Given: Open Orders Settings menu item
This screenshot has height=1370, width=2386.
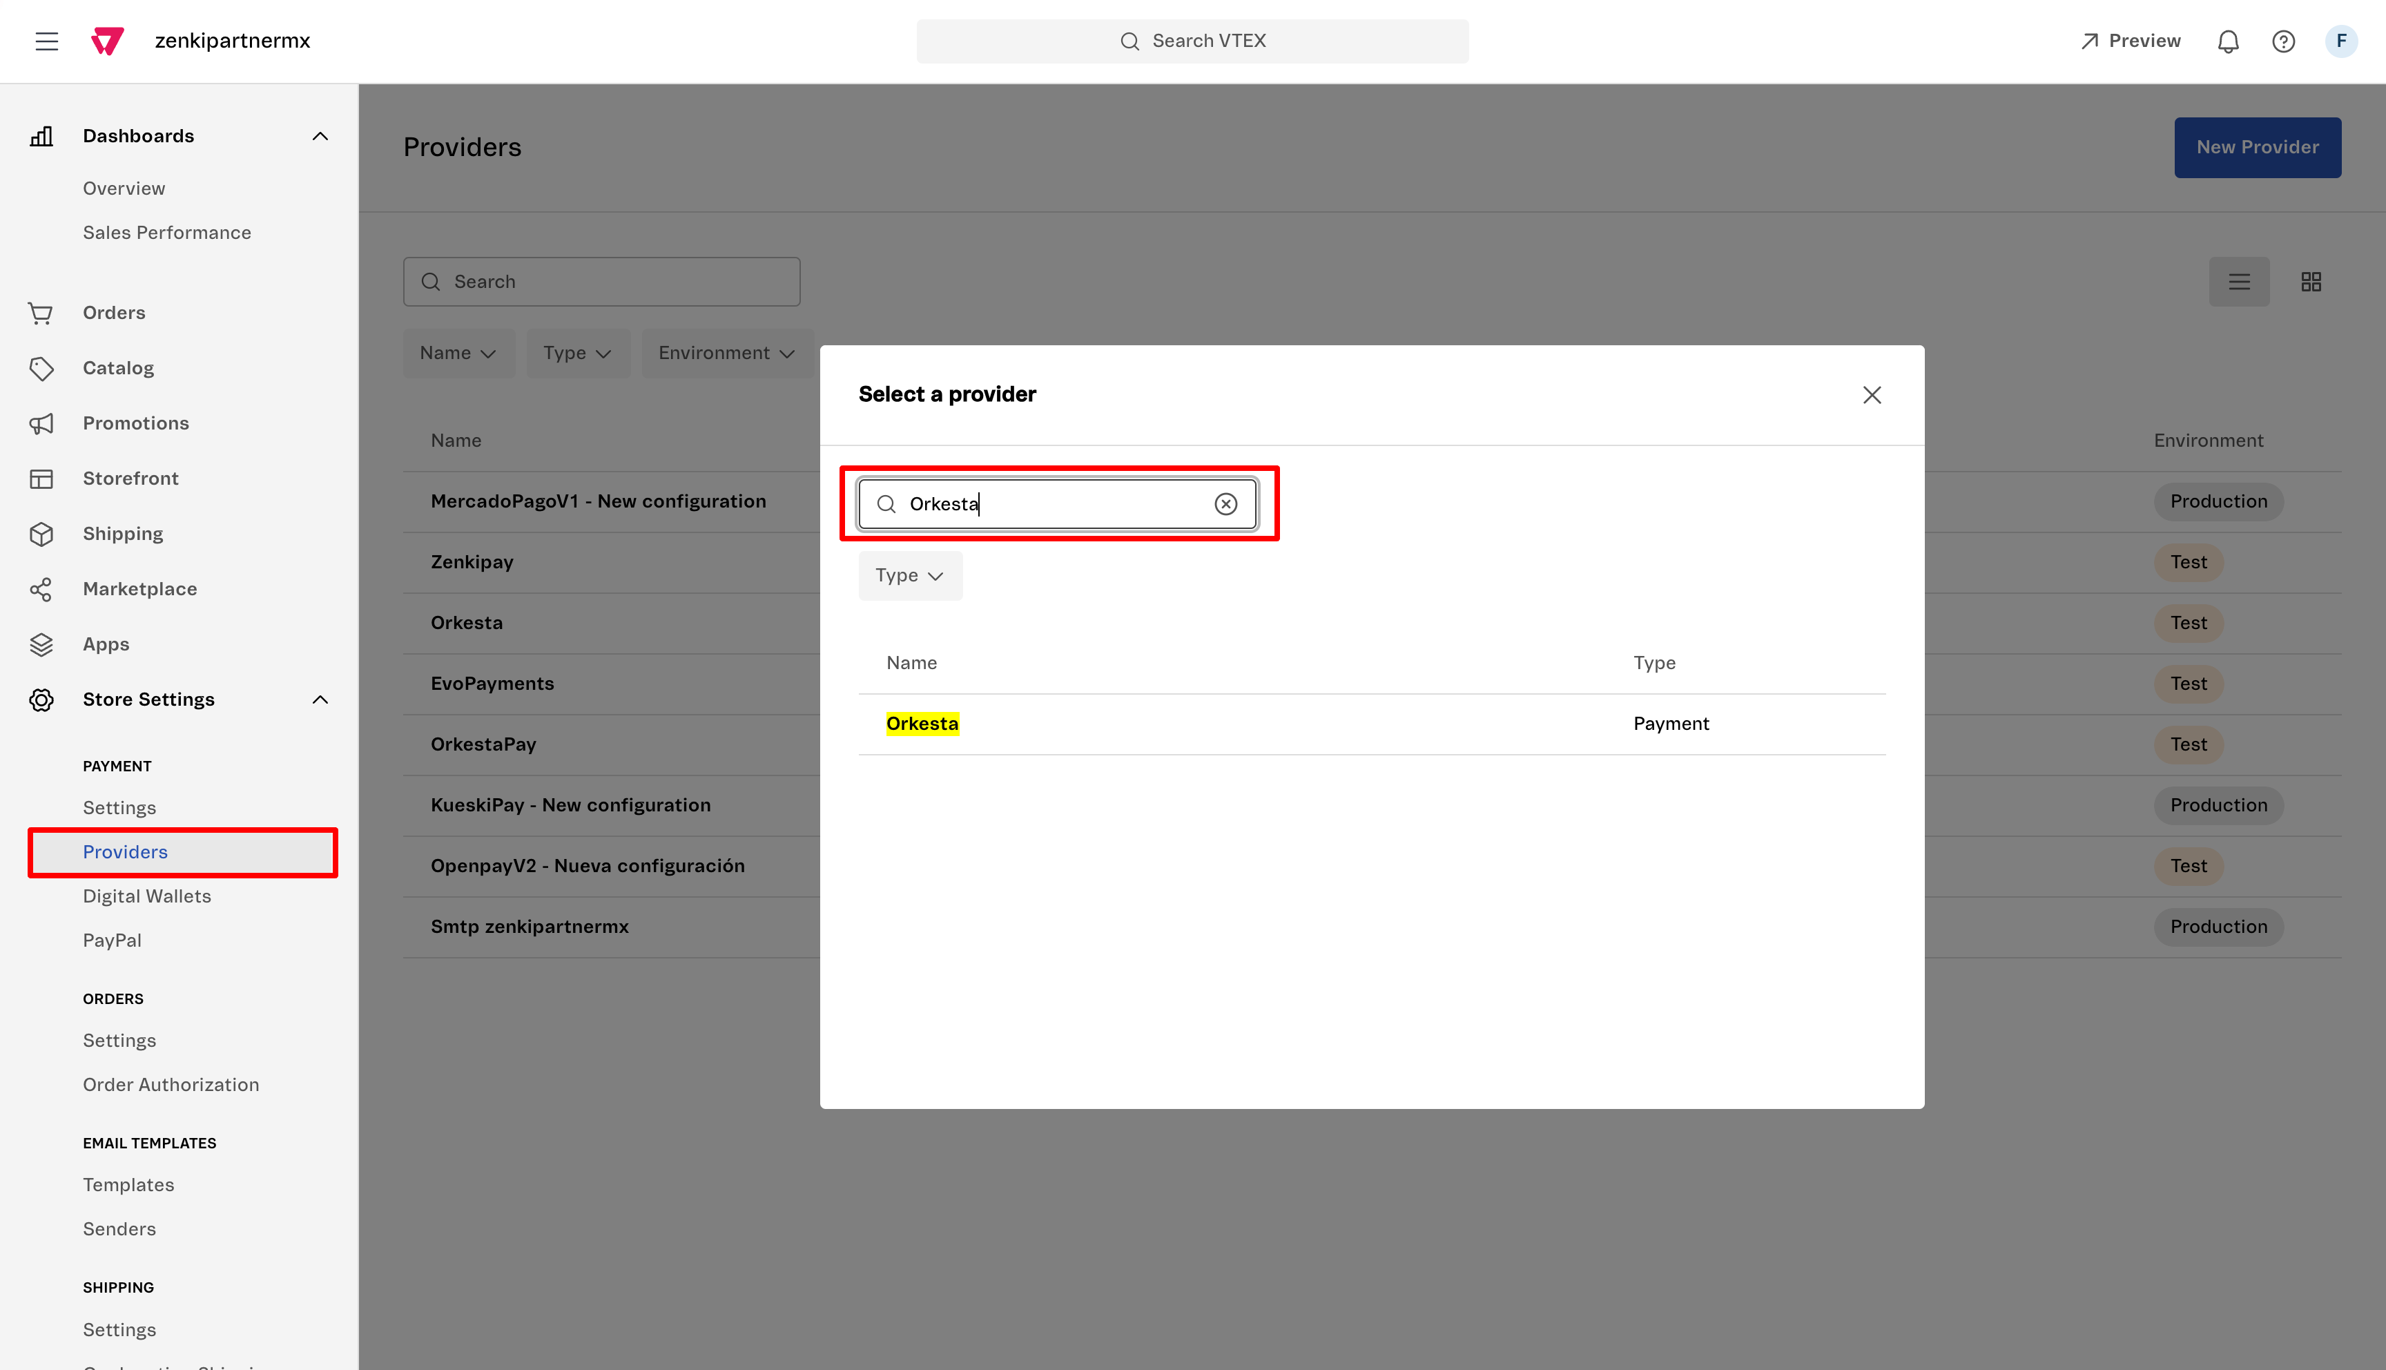Looking at the screenshot, I should 119,1041.
